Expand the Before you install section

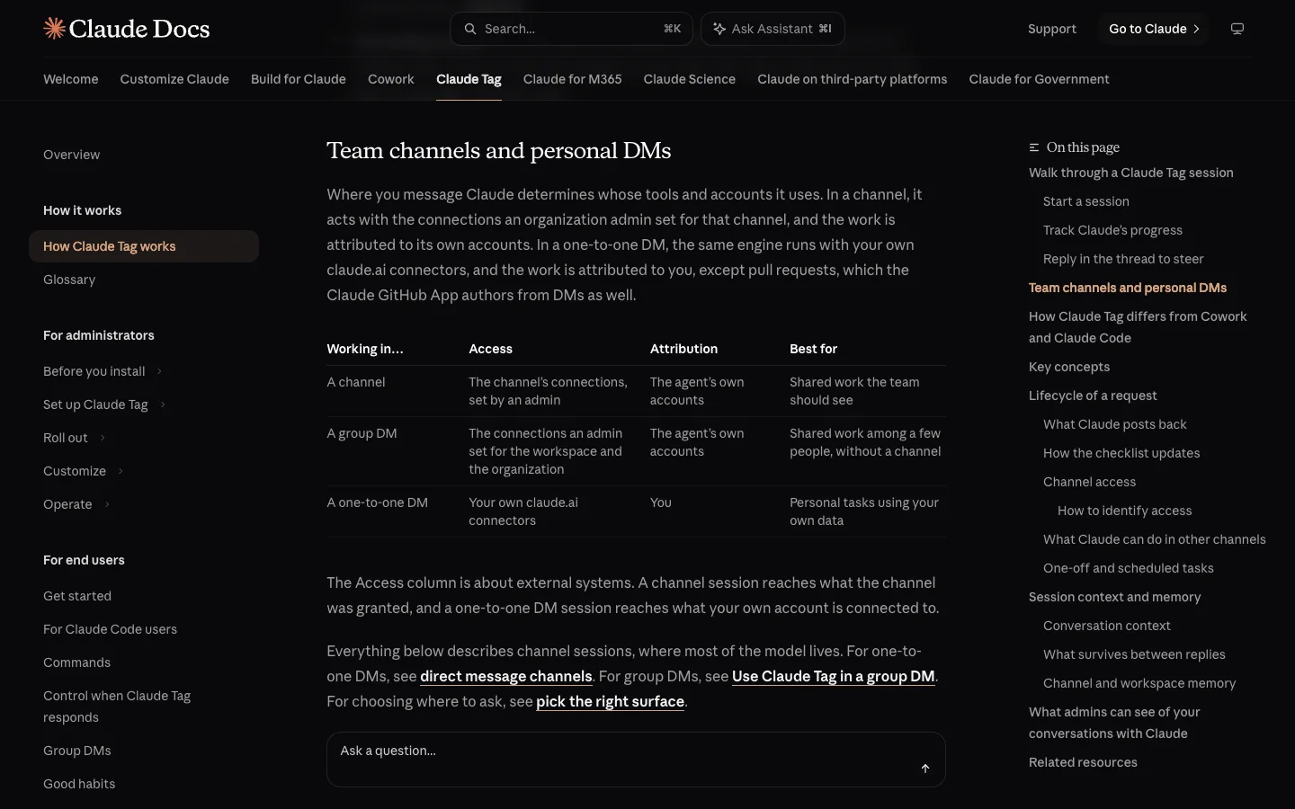[159, 371]
